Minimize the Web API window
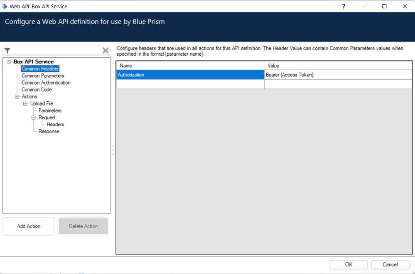 tap(364, 6)
